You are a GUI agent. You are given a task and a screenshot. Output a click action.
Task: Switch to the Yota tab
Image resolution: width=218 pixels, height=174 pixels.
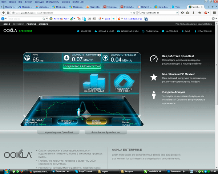pos(178,7)
